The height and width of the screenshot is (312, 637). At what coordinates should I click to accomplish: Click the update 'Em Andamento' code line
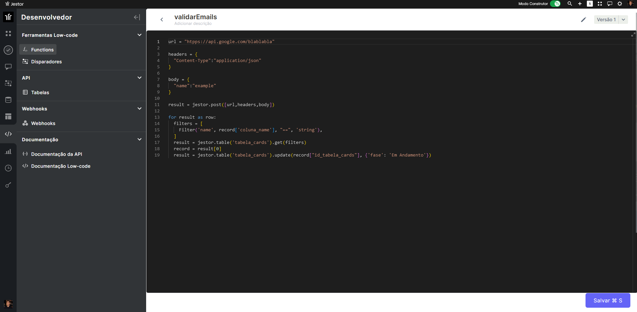tap(303, 155)
